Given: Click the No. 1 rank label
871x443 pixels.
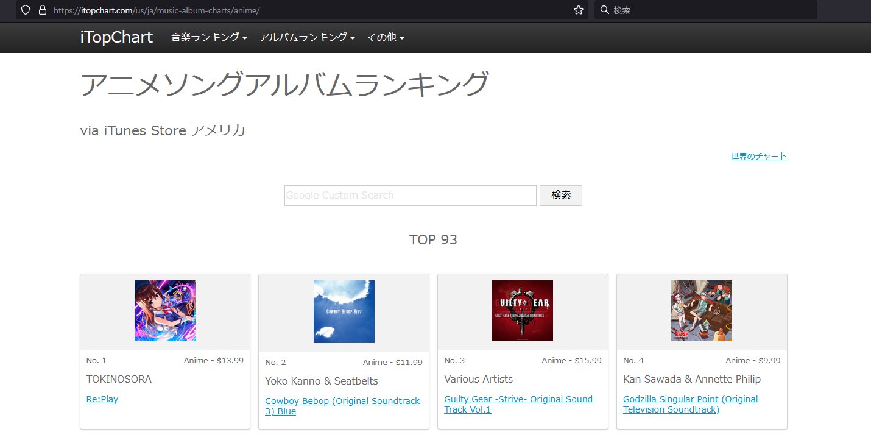Looking at the screenshot, I should pos(96,360).
